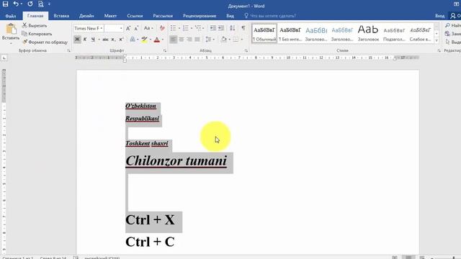461x259 pixels.
Task: Open font color dropdown arrow
Action: pyautogui.click(x=163, y=40)
